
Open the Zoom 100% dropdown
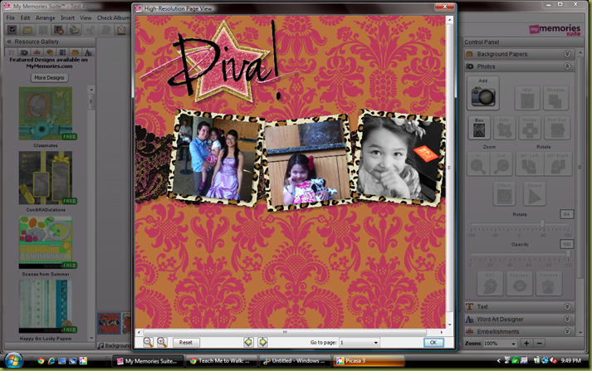(x=500, y=344)
